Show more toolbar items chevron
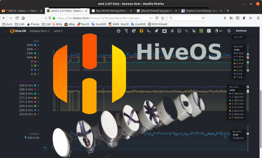This screenshot has height=158, width=262. 250,18
